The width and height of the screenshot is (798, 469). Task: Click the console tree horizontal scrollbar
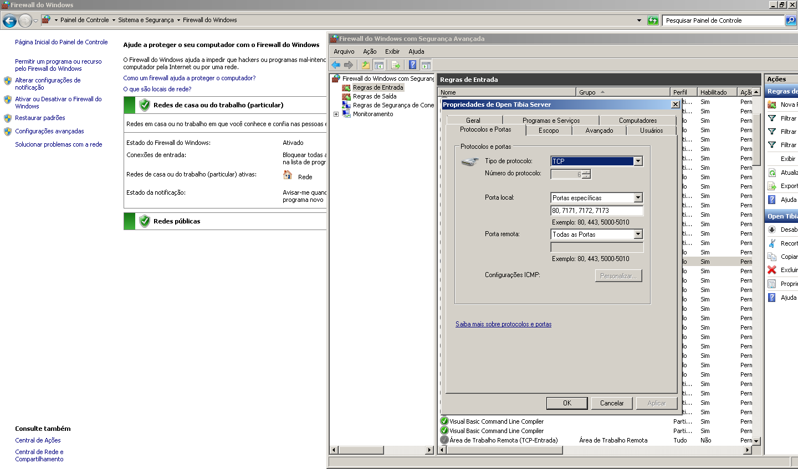382,450
